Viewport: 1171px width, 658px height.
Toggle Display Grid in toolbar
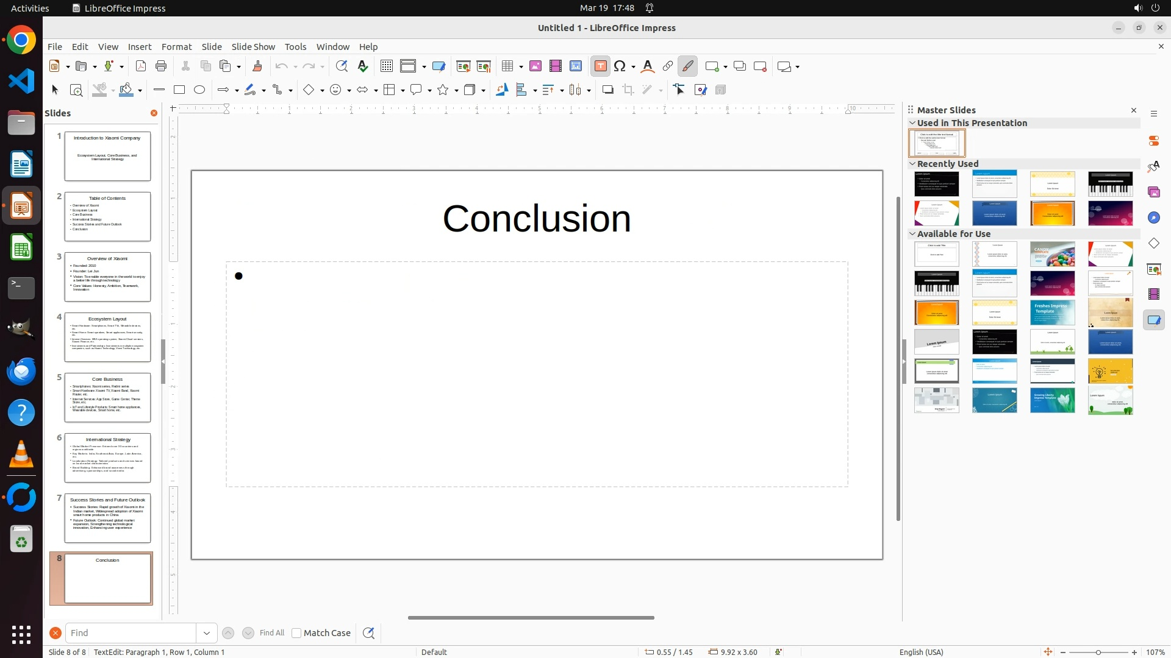pyautogui.click(x=386, y=66)
